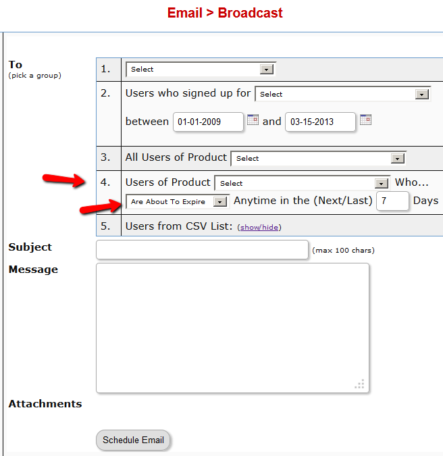Click the 03-15-2013 end date field
Image resolution: width=443 pixels, height=456 pixels.
[321, 122]
